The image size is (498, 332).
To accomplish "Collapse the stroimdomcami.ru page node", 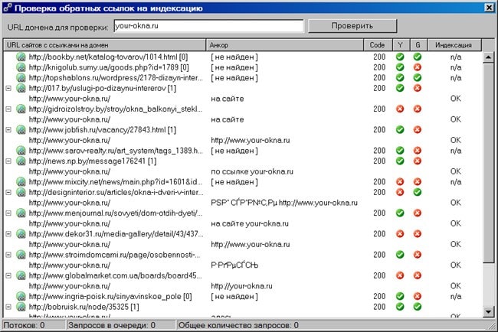I will click(x=8, y=255).
